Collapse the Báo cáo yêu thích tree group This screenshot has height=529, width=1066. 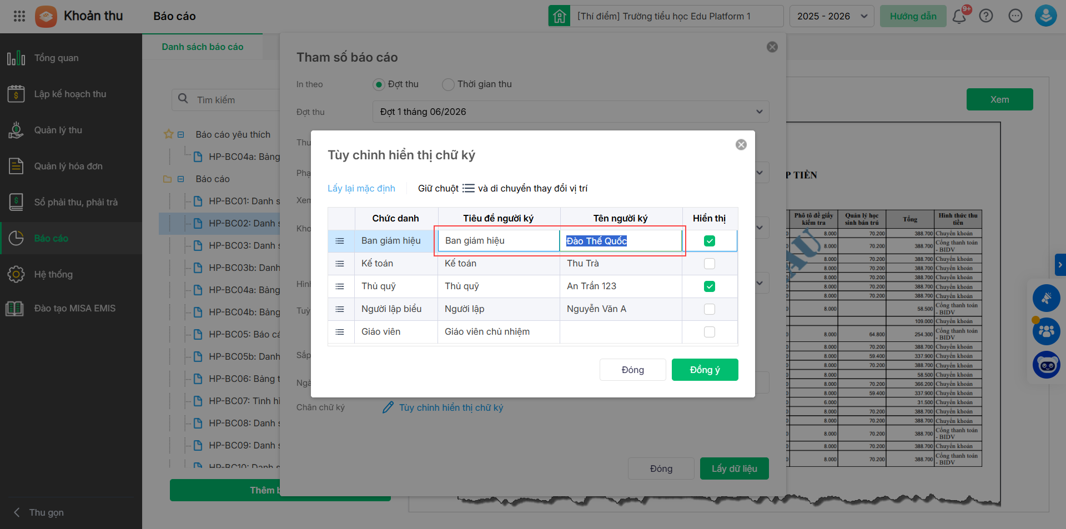click(180, 135)
